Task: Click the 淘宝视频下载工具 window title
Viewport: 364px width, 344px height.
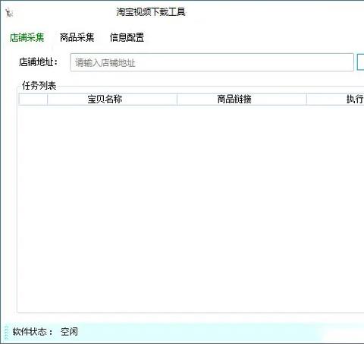Action: coord(151,12)
